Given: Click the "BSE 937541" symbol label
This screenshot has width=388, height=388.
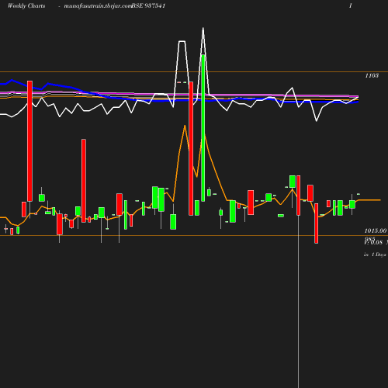Looking at the screenshot, I should [x=148, y=6].
